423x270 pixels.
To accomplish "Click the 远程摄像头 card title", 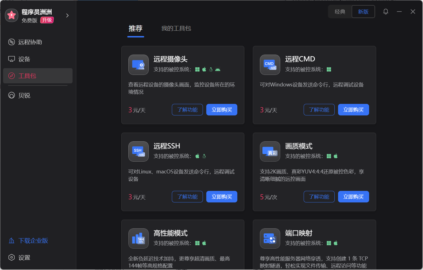I will click(x=170, y=59).
